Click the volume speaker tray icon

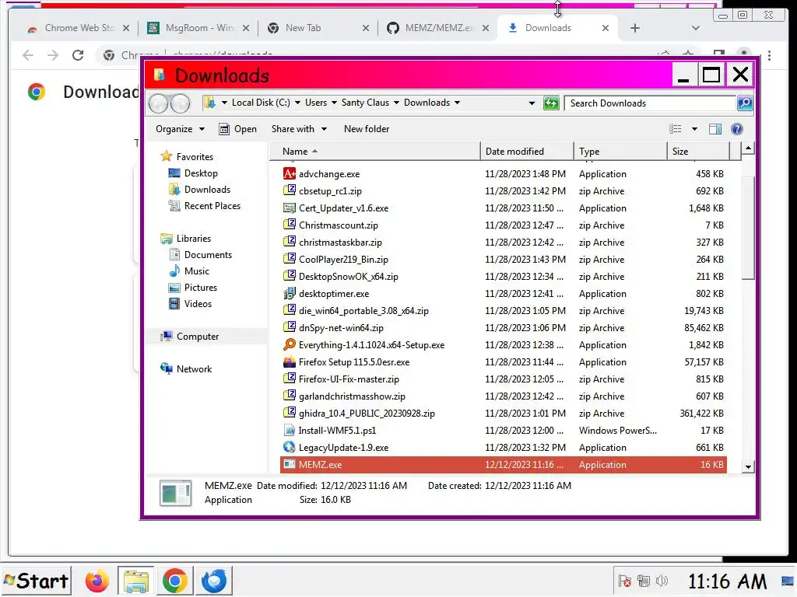662,581
